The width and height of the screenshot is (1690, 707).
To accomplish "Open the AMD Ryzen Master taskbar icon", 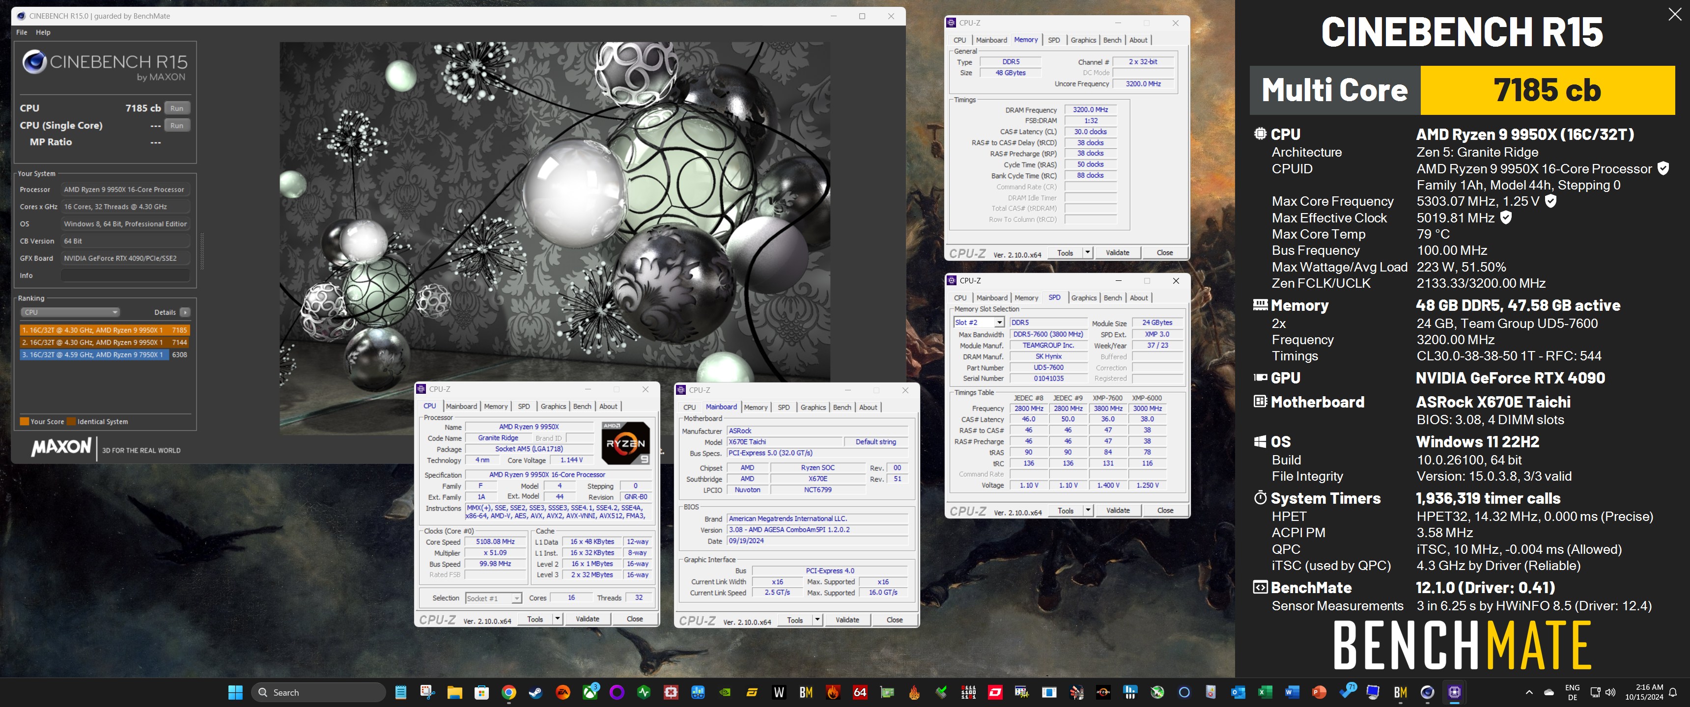I will tap(1103, 693).
